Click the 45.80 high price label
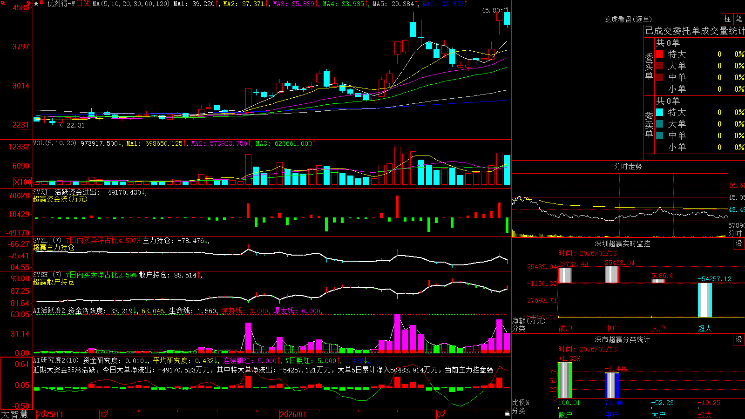 491,10
